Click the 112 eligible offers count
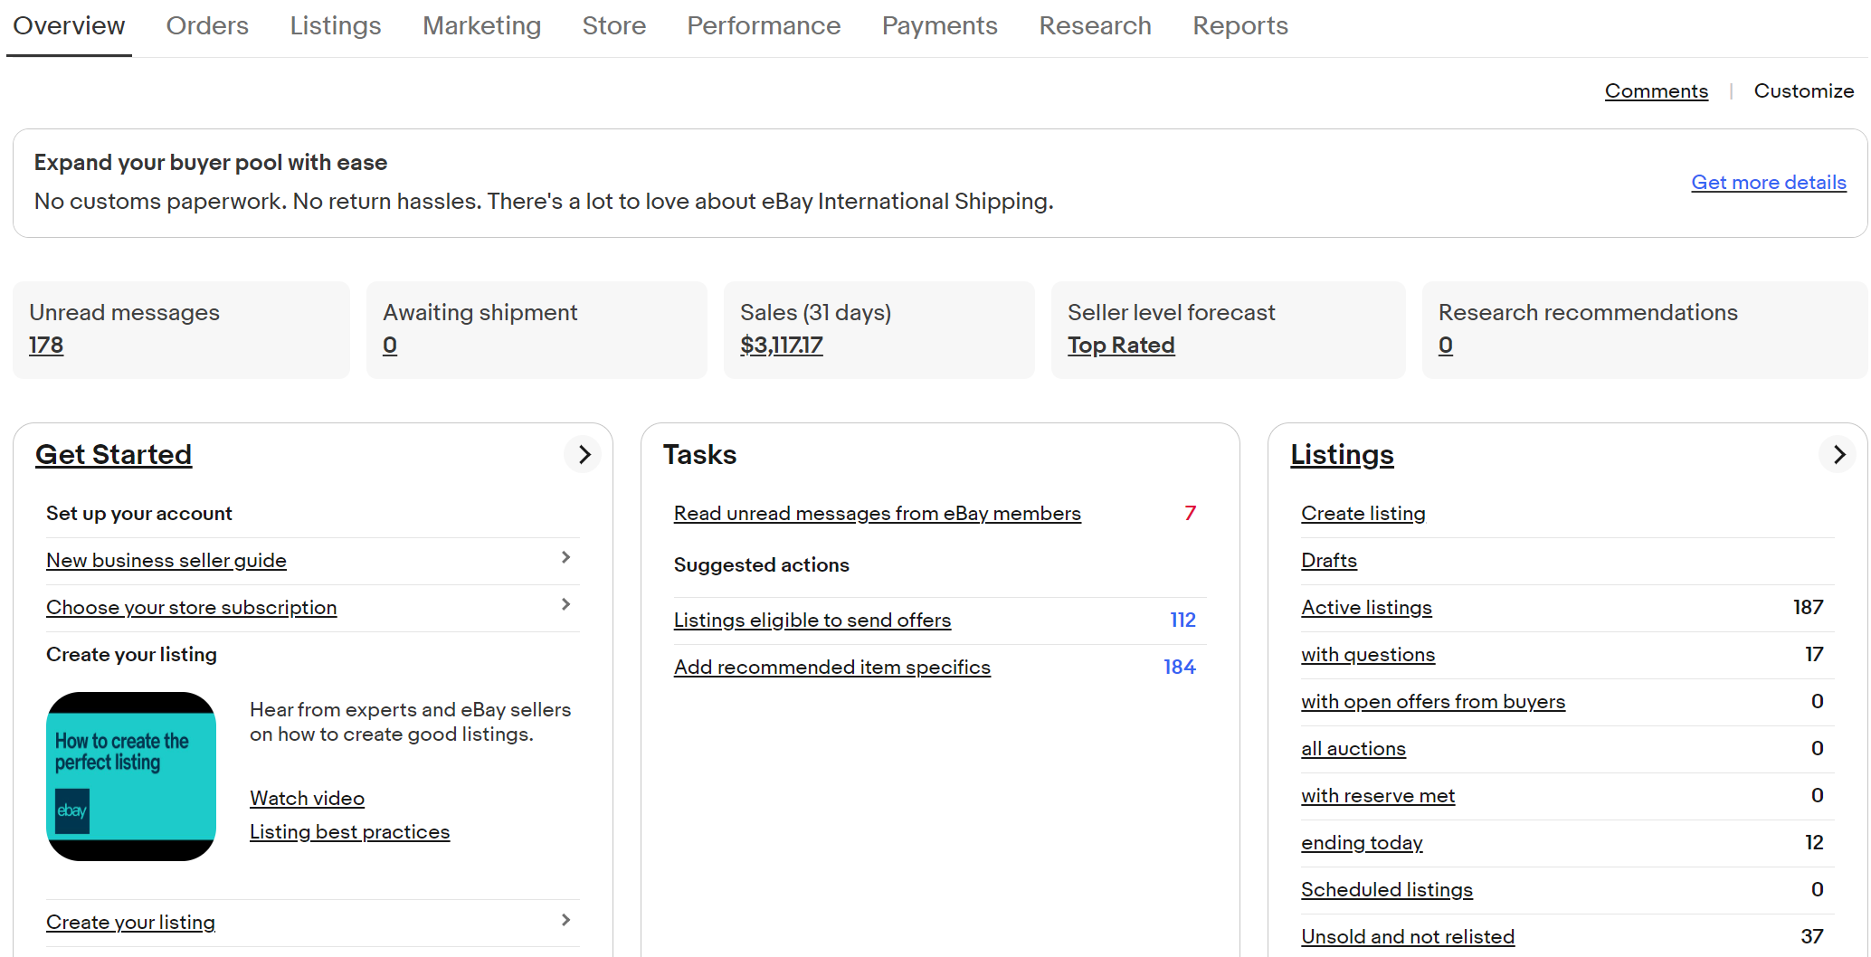This screenshot has height=957, width=1871. [x=1182, y=621]
